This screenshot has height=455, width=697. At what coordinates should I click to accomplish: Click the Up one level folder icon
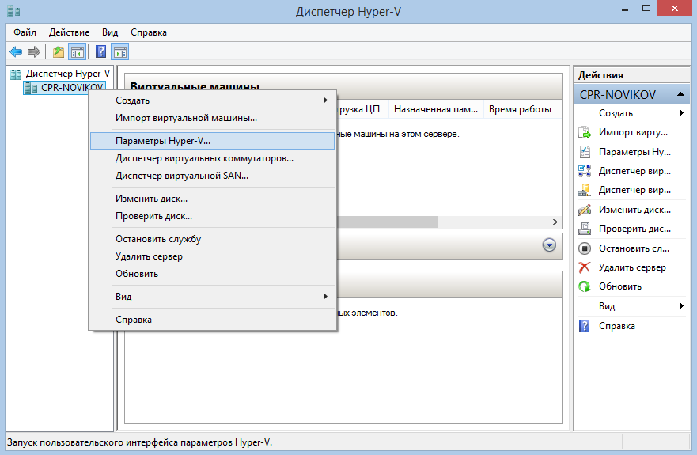(x=58, y=52)
